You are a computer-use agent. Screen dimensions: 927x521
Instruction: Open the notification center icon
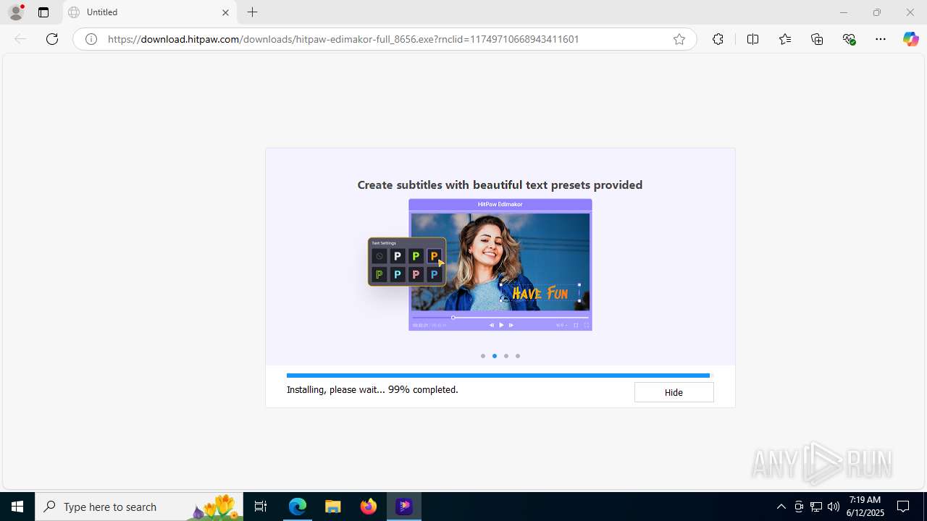(x=903, y=507)
